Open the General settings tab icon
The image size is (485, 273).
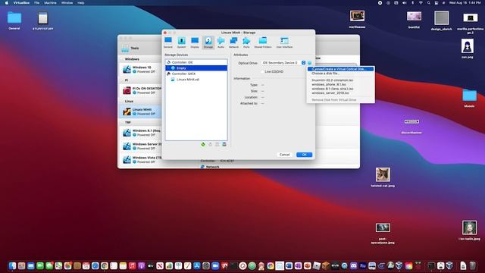coord(168,42)
